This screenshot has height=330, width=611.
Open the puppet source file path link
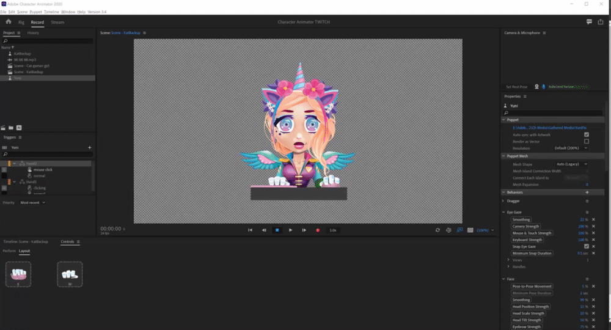[x=549, y=128]
